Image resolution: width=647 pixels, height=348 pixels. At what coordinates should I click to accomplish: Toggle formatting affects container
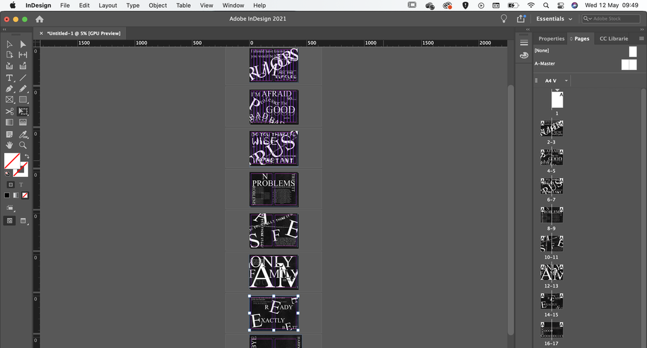pos(11,185)
